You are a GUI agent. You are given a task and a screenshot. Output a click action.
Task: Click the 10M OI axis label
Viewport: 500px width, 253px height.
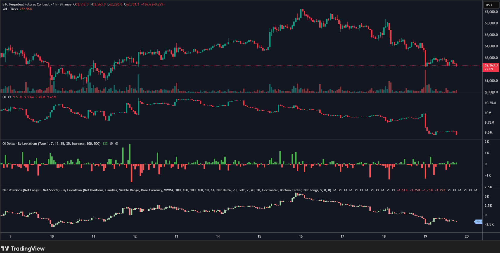pyautogui.click(x=488, y=113)
